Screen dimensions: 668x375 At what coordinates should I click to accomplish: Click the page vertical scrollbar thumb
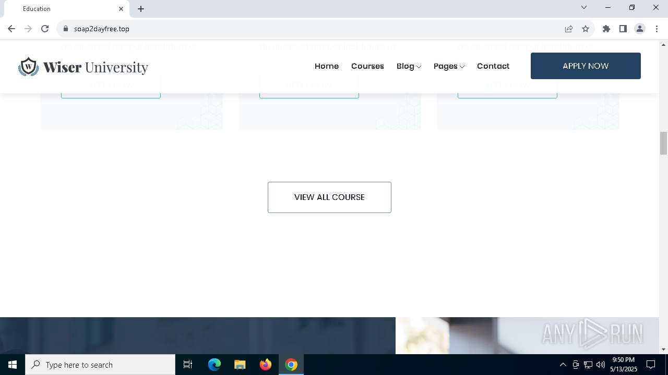[663, 143]
